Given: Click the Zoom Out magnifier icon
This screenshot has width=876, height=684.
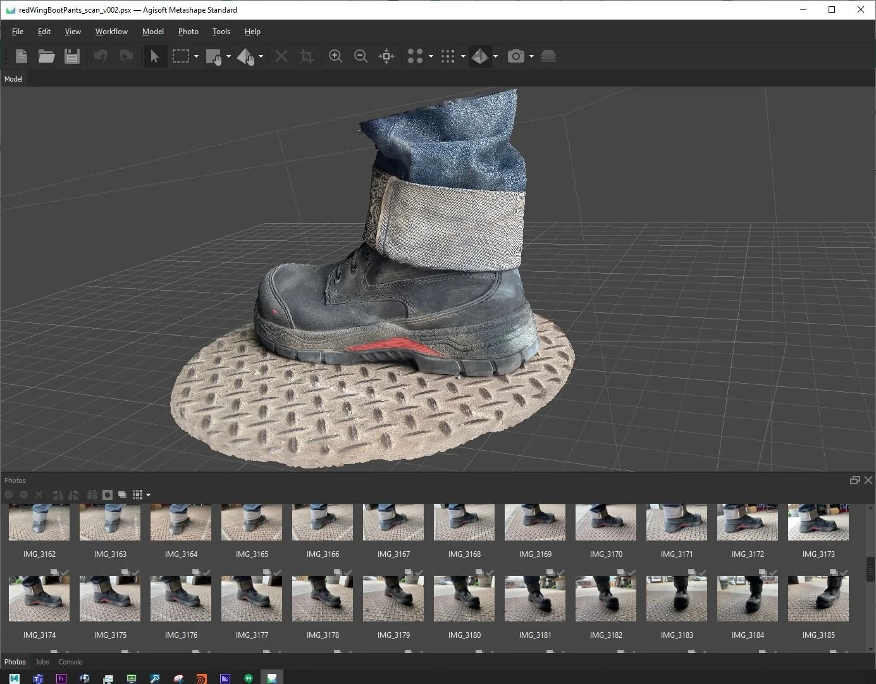Looking at the screenshot, I should coord(361,56).
